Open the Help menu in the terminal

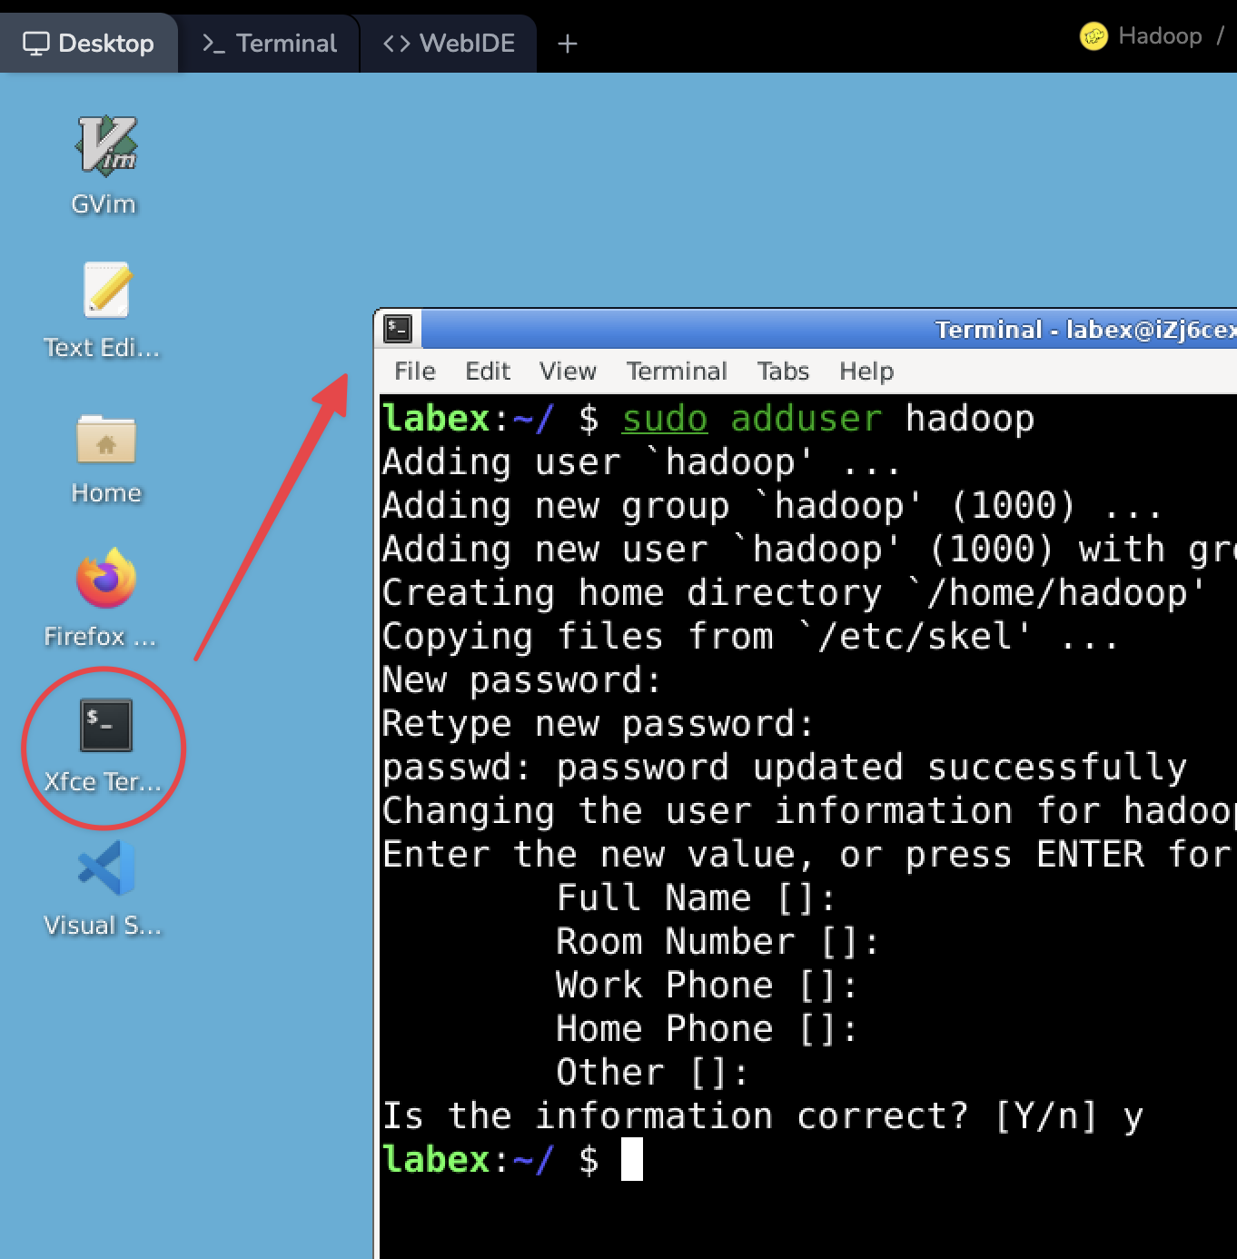point(866,371)
